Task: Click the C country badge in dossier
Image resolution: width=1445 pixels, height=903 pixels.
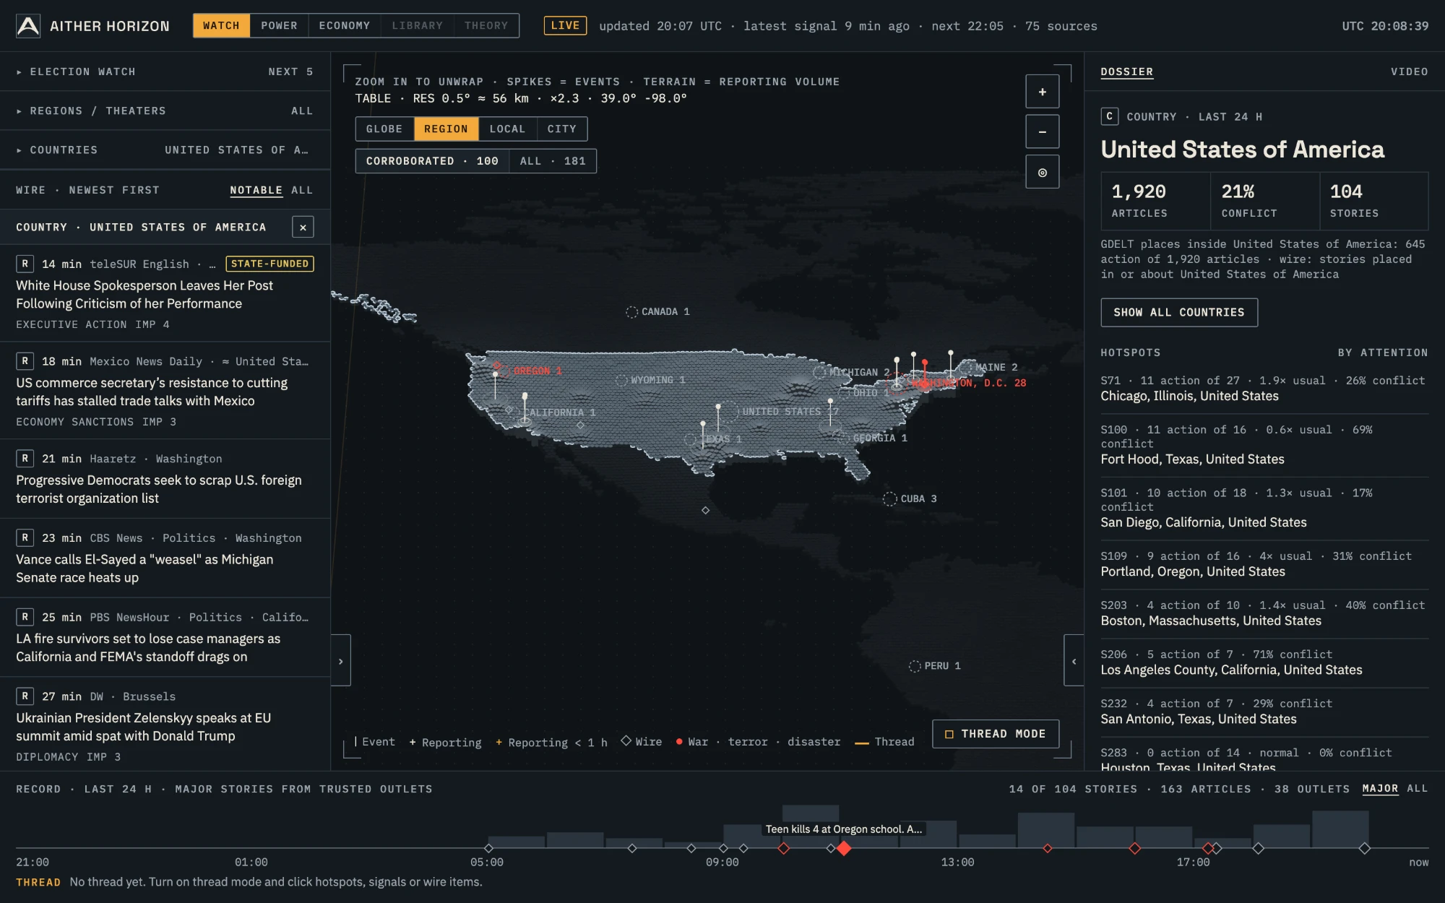Action: [x=1110, y=116]
